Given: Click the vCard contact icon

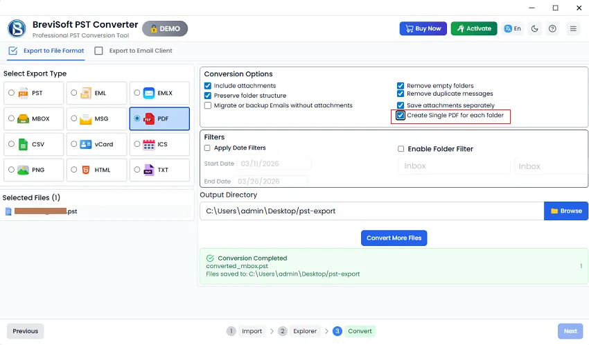Looking at the screenshot, I should pyautogui.click(x=86, y=144).
